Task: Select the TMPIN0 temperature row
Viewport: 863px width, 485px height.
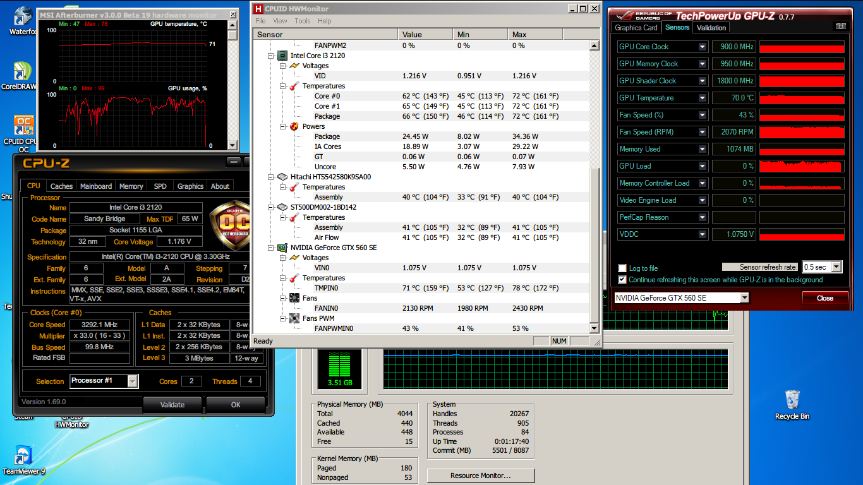Action: pos(421,288)
